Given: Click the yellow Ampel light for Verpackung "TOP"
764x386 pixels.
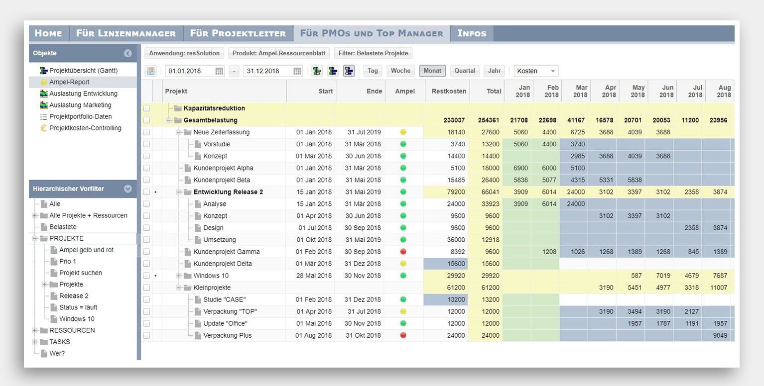Looking at the screenshot, I should [403, 311].
